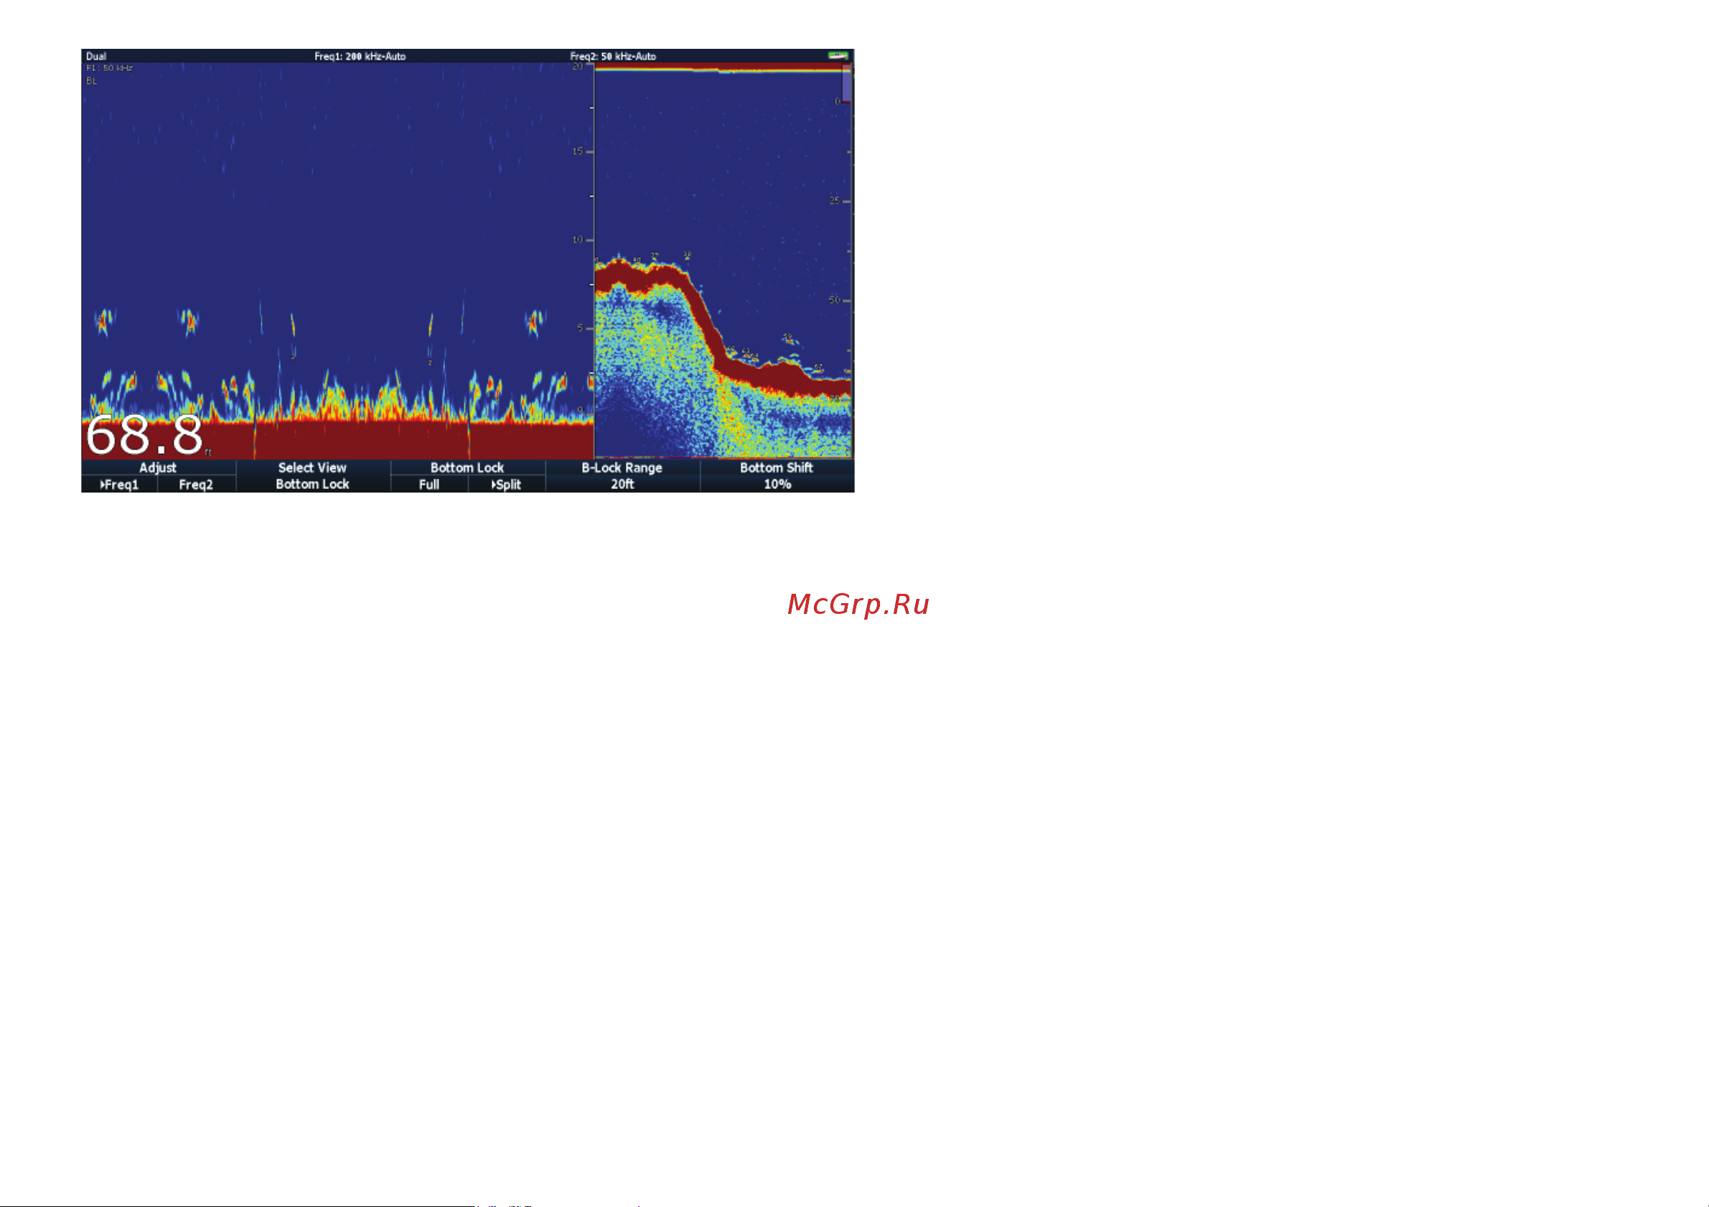1709x1207 pixels.
Task: Click the Adjust softkey title
Action: pyautogui.click(x=158, y=467)
